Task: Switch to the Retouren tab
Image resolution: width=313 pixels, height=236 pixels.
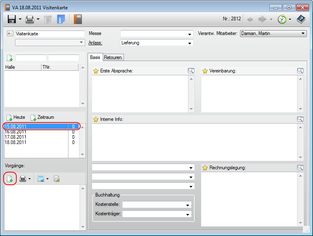Action: [x=112, y=57]
